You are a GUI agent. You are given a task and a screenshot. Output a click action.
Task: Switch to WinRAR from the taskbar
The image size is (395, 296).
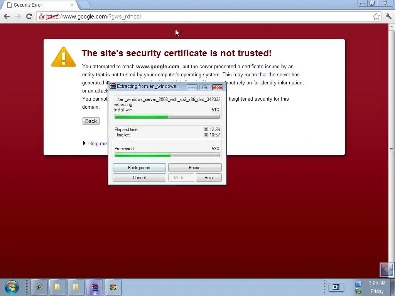(95, 287)
